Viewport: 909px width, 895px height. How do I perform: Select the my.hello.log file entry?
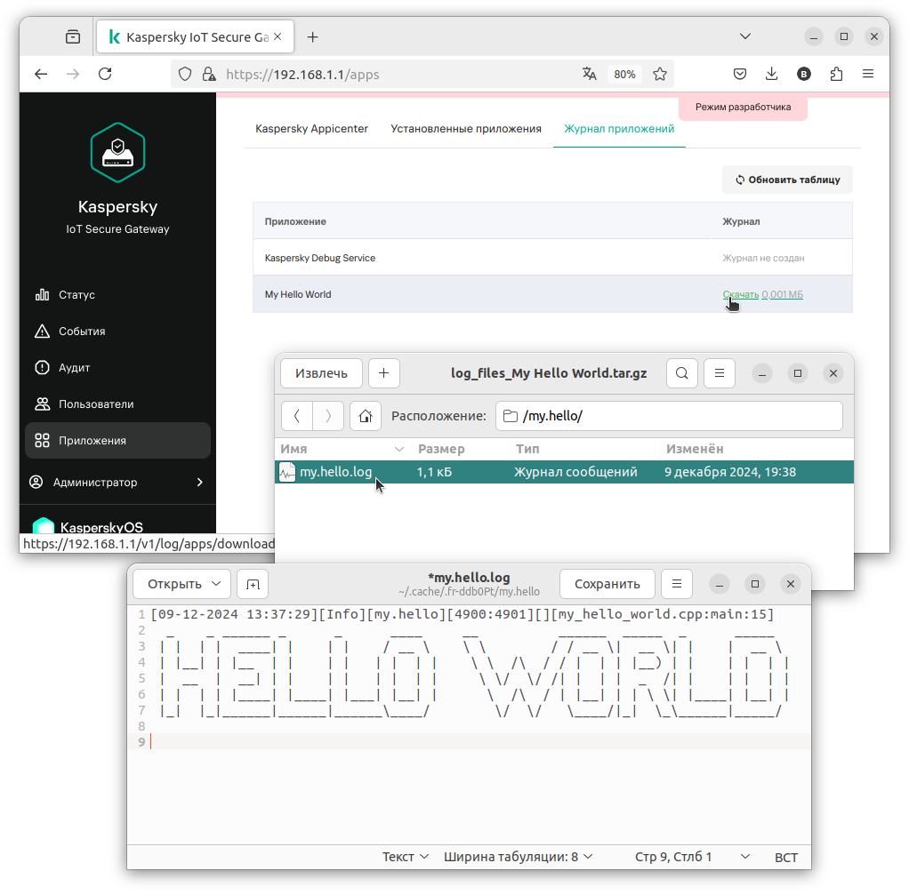point(564,472)
